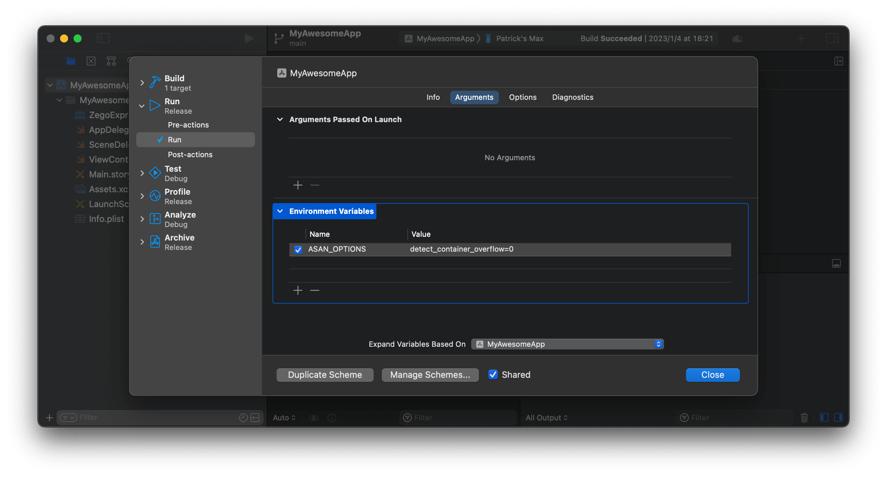Switch to the Diagnostics tab
This screenshot has width=887, height=477.
[572, 97]
